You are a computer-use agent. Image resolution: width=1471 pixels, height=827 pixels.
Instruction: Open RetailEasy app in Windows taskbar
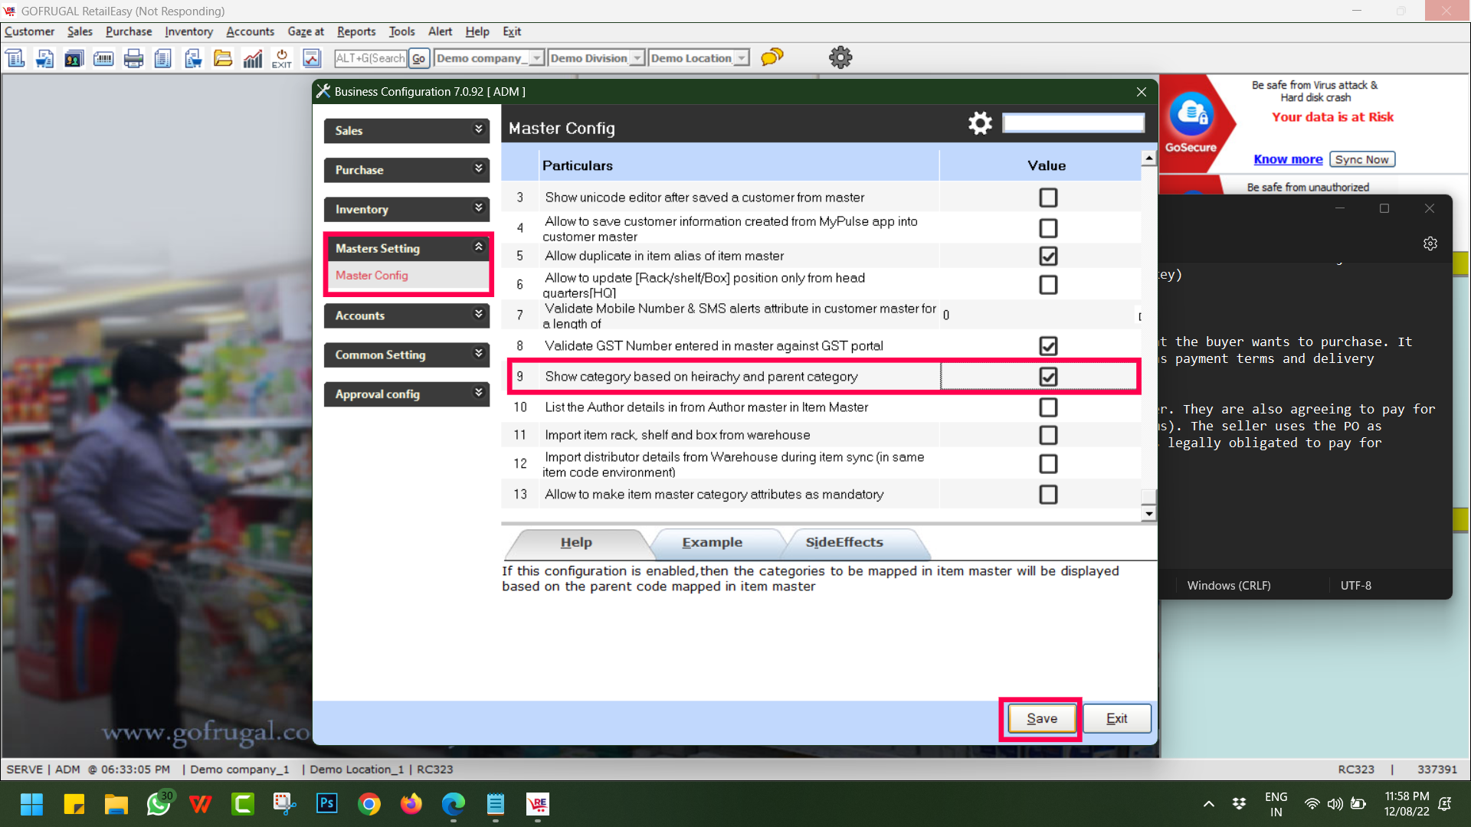[537, 804]
